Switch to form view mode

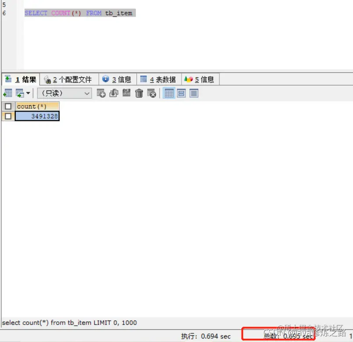tap(181, 93)
